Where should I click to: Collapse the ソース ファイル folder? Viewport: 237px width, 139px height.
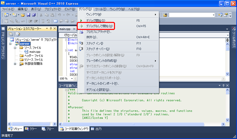(x=15, y=48)
